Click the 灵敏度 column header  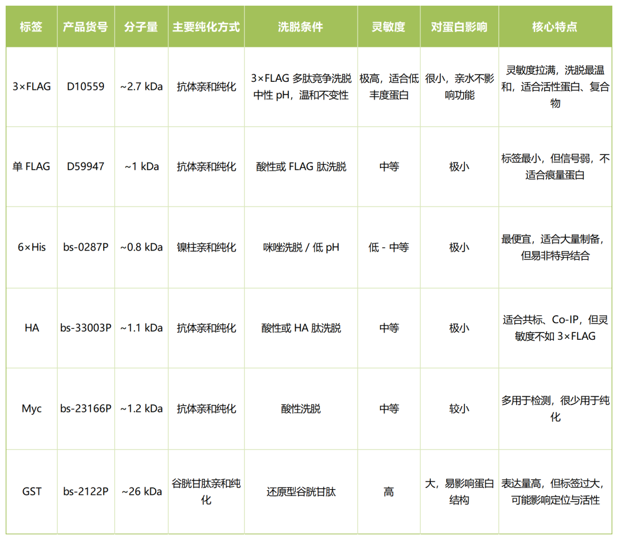pyautogui.click(x=389, y=27)
